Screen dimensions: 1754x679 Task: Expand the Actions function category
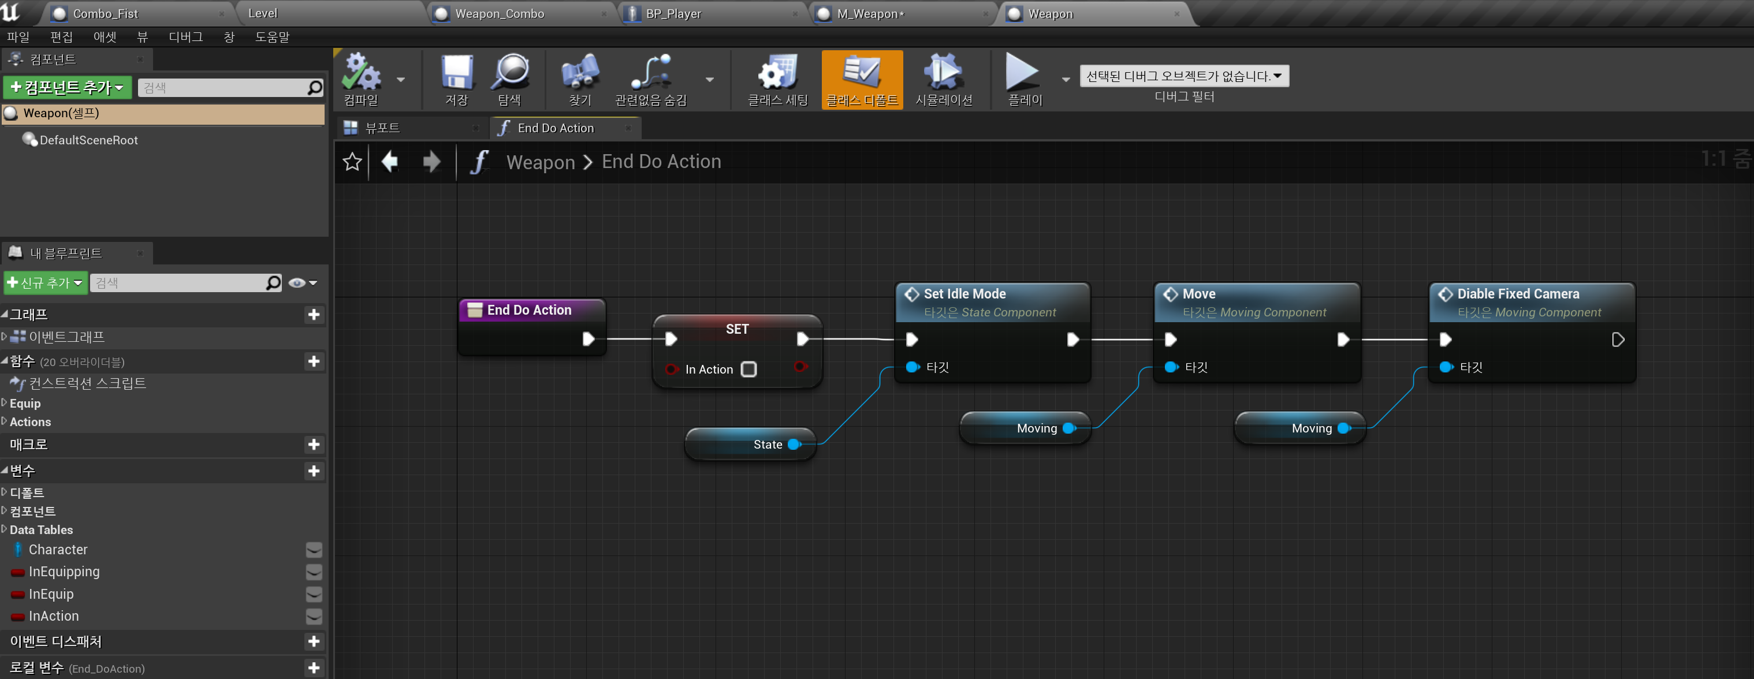click(x=4, y=421)
